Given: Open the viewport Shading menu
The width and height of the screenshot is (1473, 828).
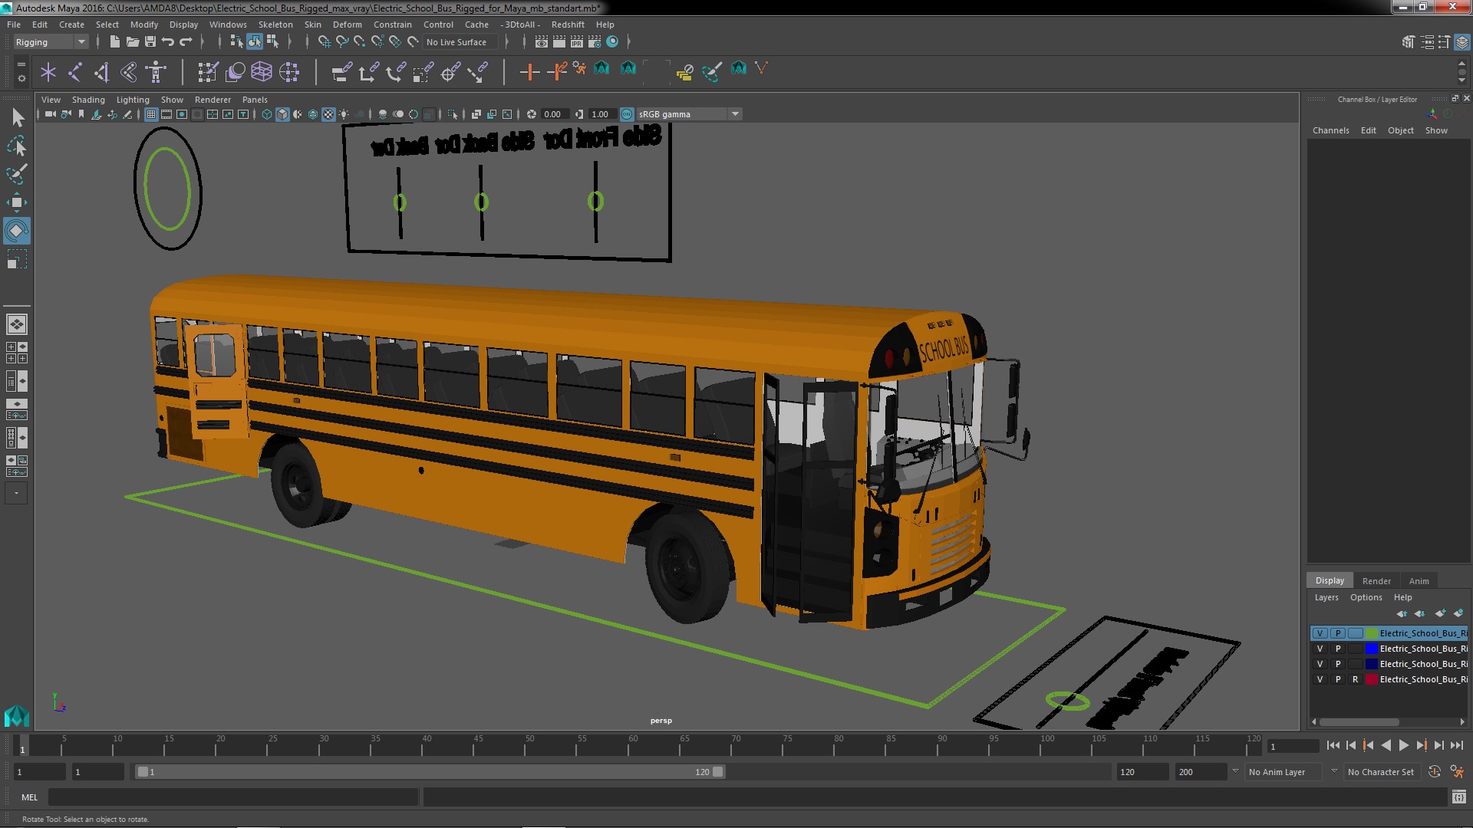Looking at the screenshot, I should (88, 100).
